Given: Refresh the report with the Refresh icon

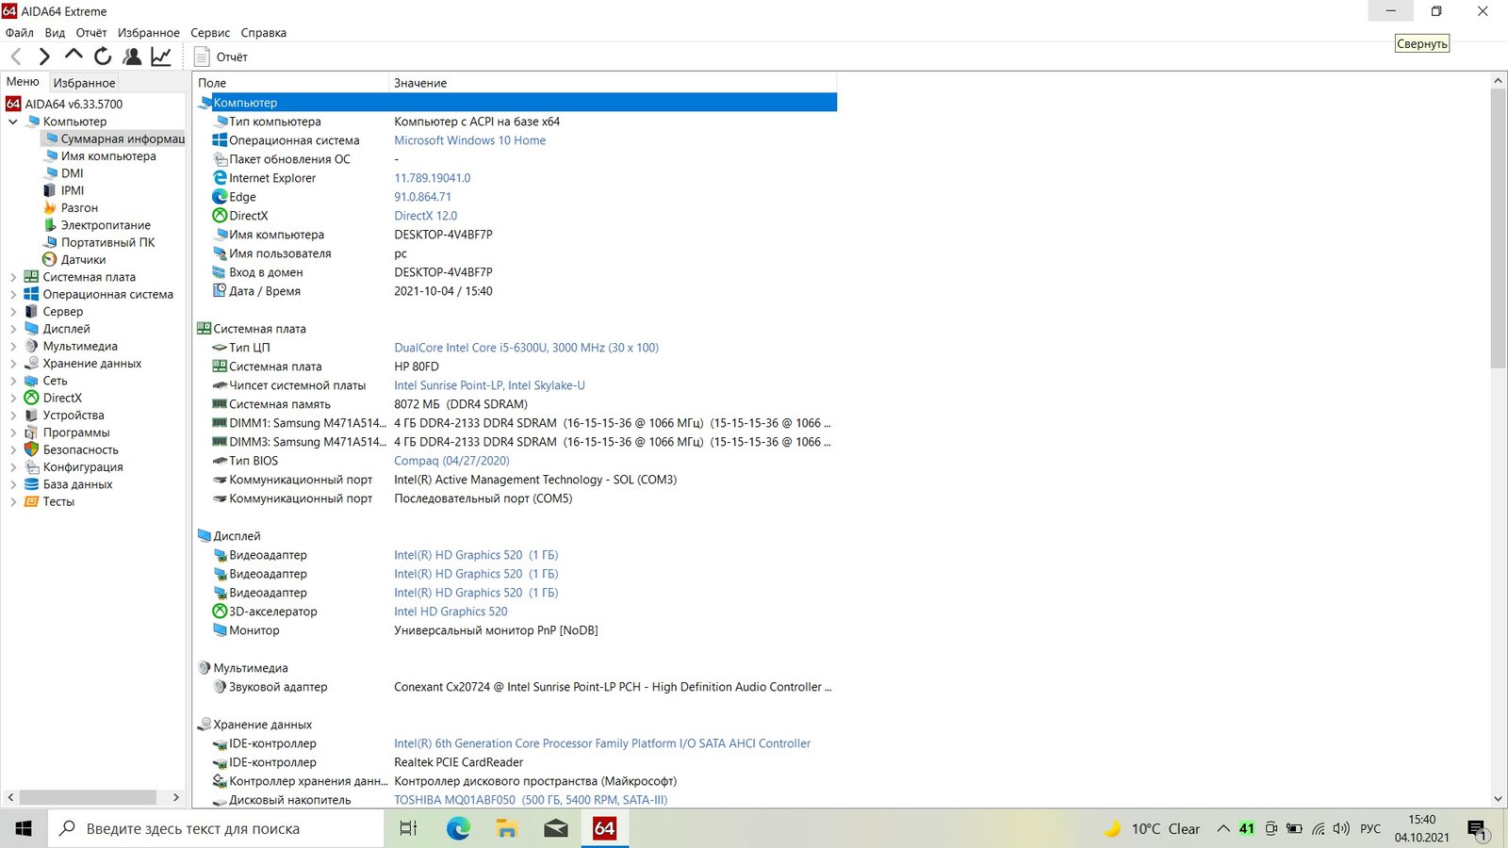Looking at the screenshot, I should tap(103, 57).
